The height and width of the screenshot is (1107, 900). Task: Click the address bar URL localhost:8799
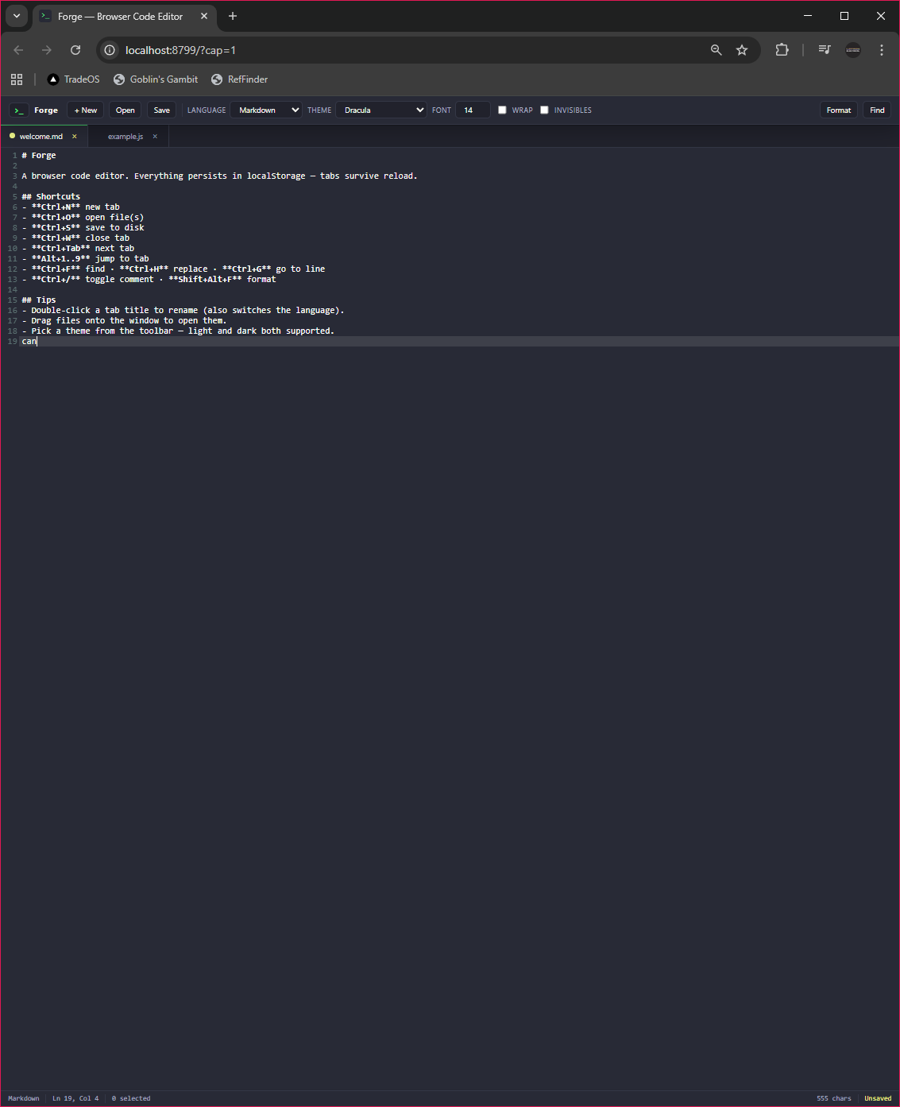pos(180,50)
